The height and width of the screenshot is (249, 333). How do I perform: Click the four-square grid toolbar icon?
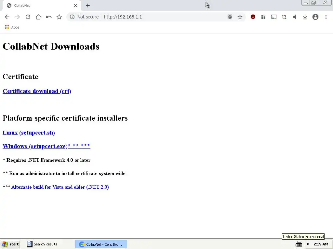(263, 17)
